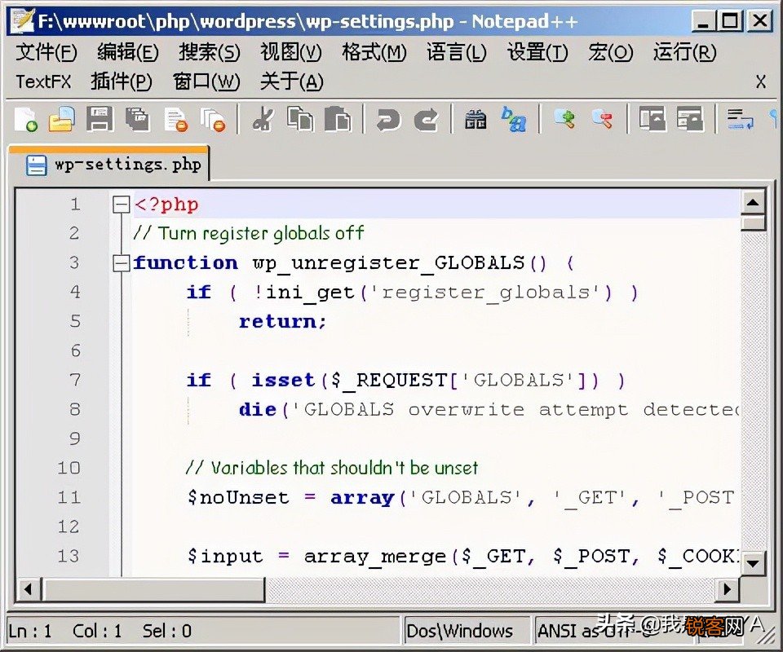
Task: Click line number 11 in the margin
Action: (69, 497)
